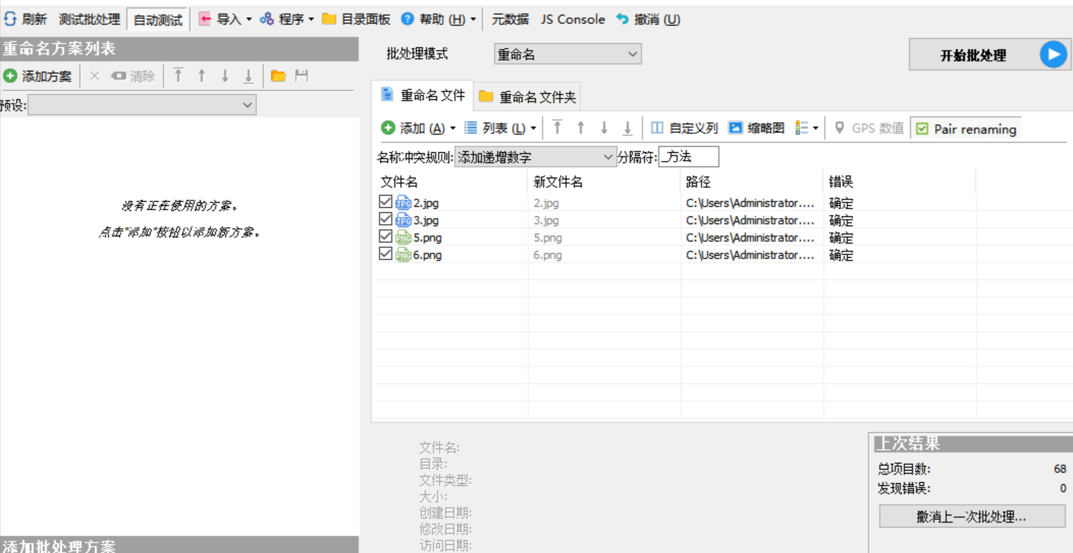Screen dimensions: 1073x553
Task: Click the Test Batch (测试批处理) button
Action: 89,19
